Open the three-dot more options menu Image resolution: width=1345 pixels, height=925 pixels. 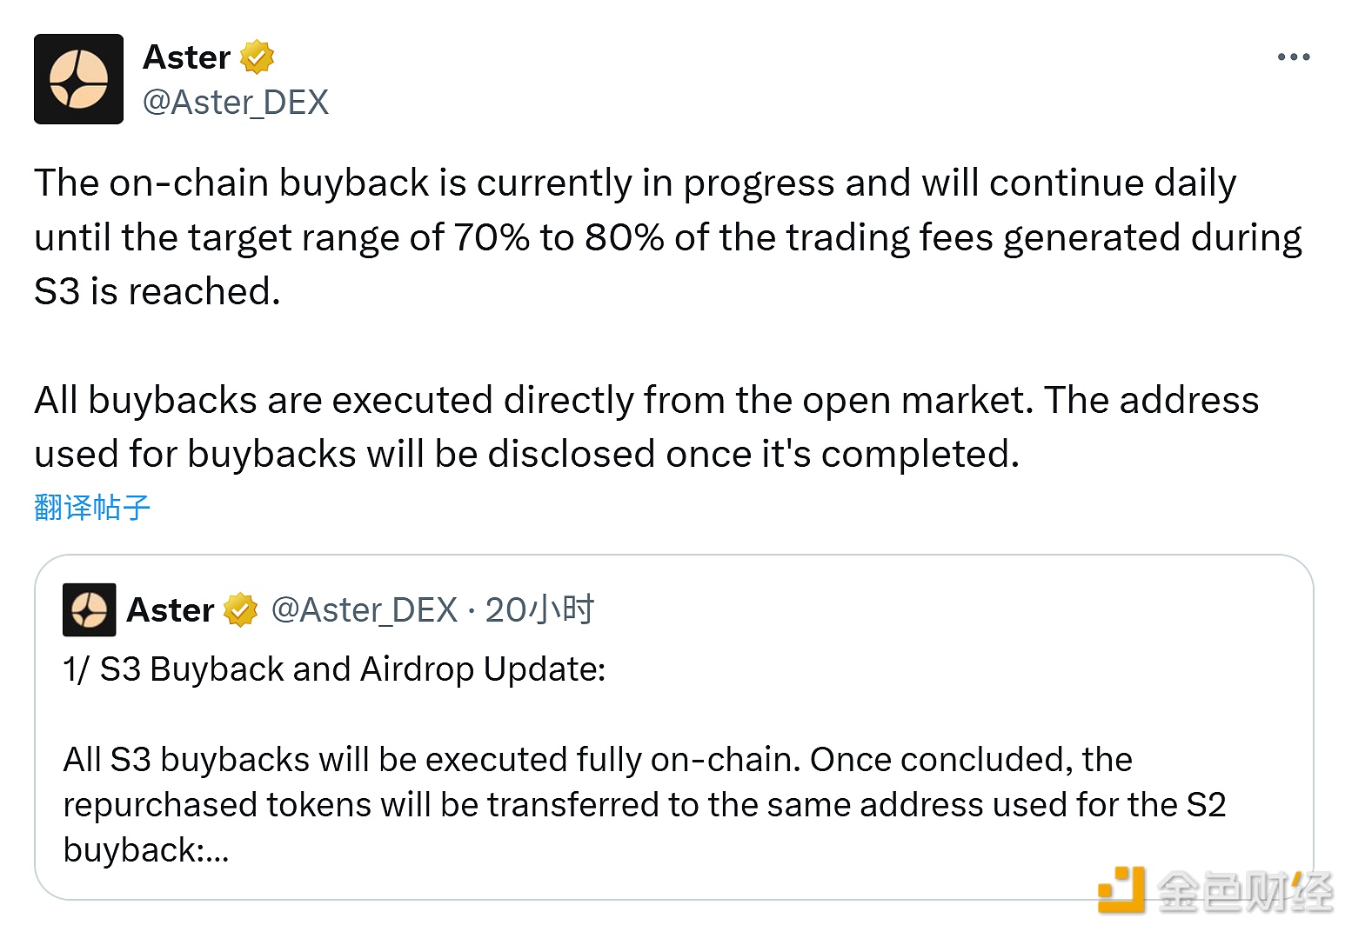click(1293, 57)
